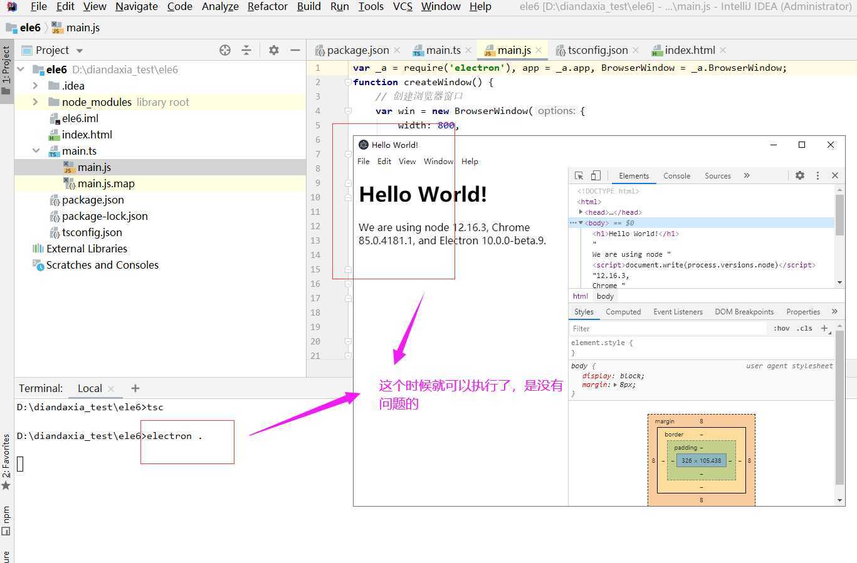Collapse the main.ts tree node
The image size is (857, 563).
36,151
